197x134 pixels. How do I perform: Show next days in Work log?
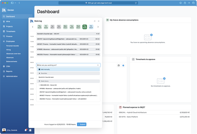[98, 27]
